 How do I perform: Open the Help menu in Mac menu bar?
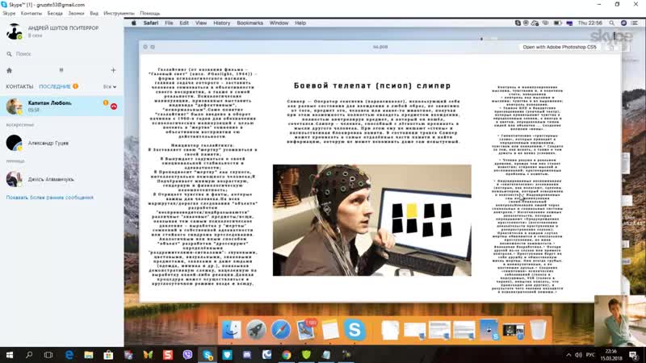300,23
